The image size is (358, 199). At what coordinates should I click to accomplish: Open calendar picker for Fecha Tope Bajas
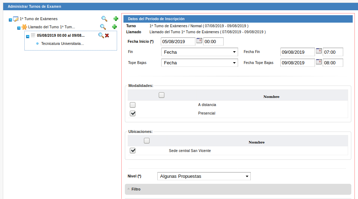point(319,62)
